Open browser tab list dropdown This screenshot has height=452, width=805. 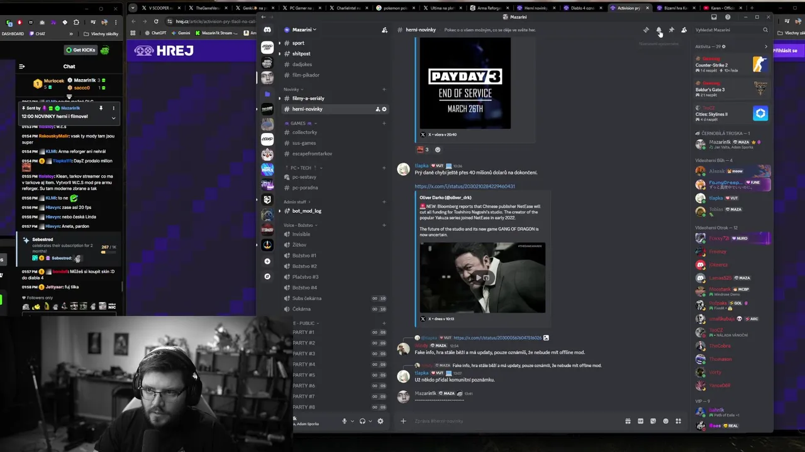click(x=133, y=8)
